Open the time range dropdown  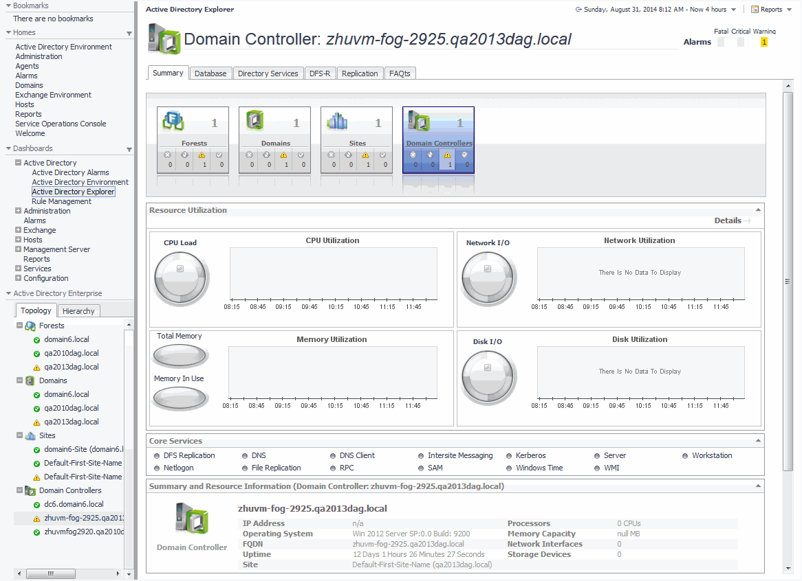tap(733, 10)
